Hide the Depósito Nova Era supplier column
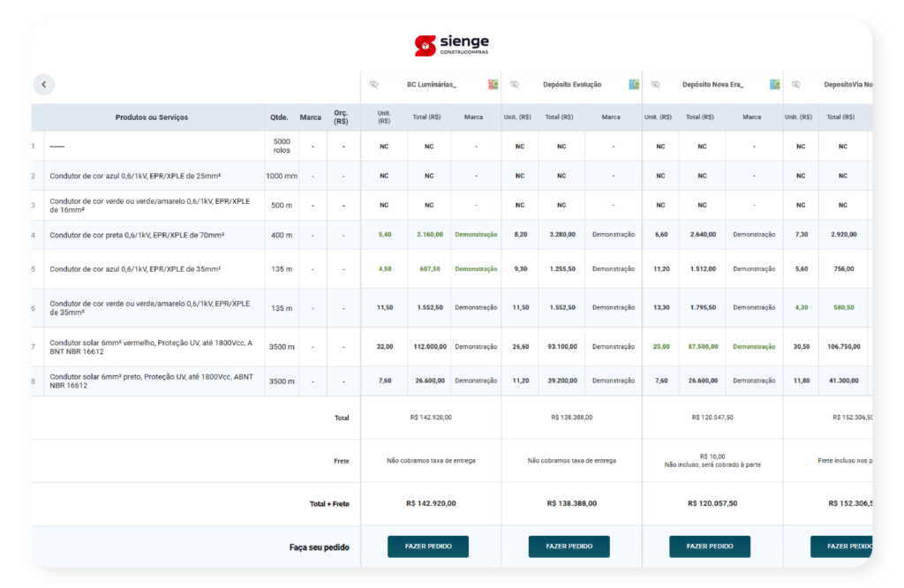904x588 pixels. coord(655,85)
